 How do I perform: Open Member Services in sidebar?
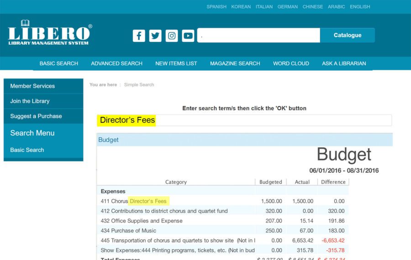click(x=32, y=86)
